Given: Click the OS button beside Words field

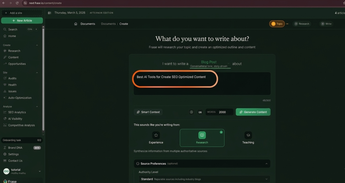Looking at the screenshot, I should point(200,112).
